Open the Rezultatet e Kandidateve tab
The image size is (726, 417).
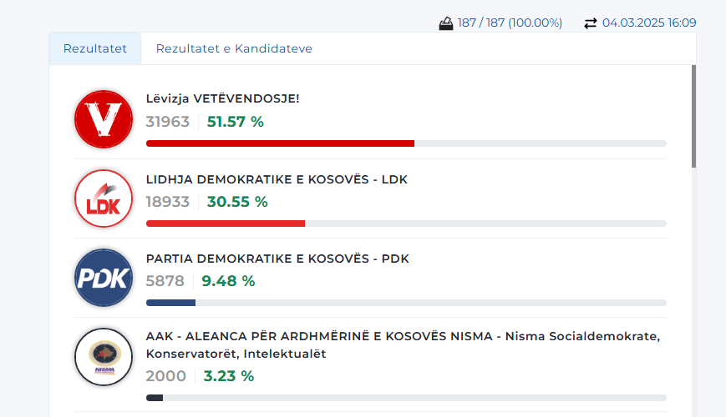tap(234, 48)
